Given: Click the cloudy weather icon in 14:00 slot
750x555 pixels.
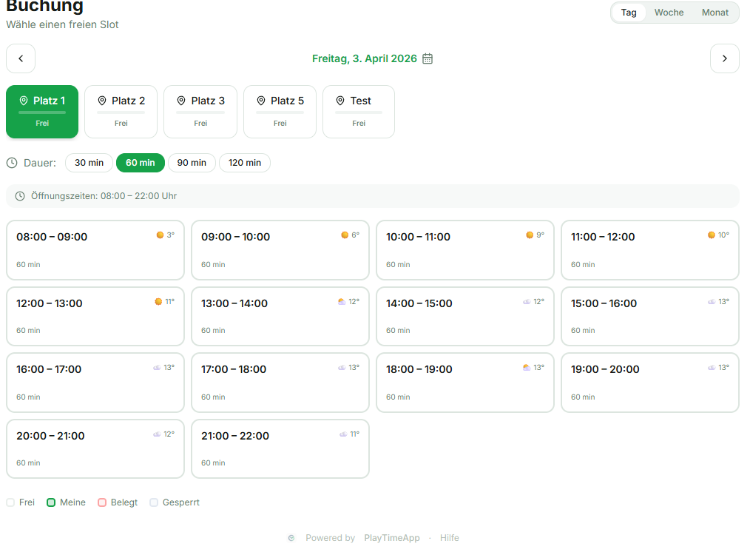Looking at the screenshot, I should pos(527,302).
